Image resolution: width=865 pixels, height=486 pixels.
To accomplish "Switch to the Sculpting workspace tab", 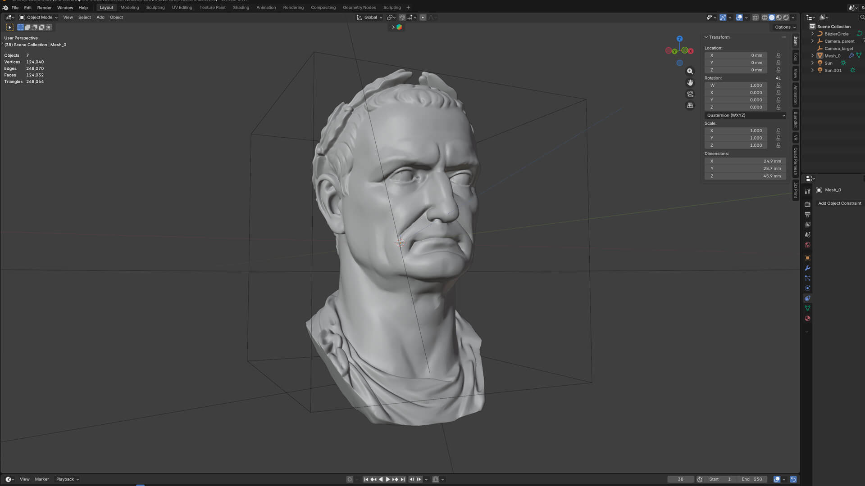I will tap(155, 8).
